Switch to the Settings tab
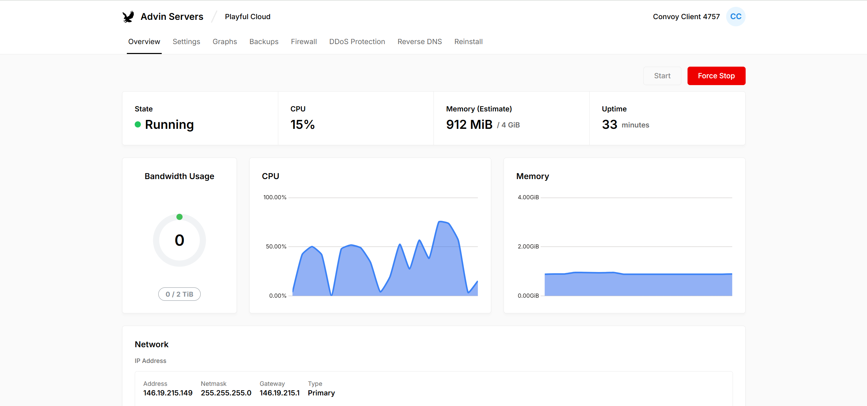The width and height of the screenshot is (867, 406). [186, 42]
